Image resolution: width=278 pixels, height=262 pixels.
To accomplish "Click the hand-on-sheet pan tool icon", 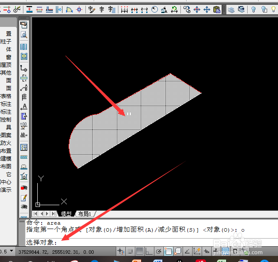I will pos(24,25).
